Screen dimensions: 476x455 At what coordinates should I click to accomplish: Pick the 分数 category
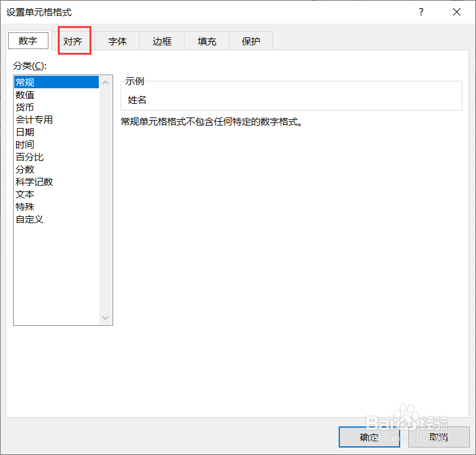(57, 170)
